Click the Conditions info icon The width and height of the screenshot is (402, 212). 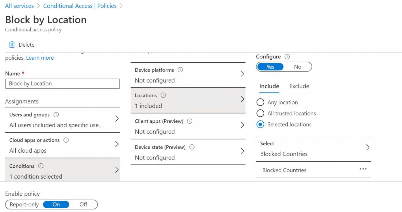coord(40,166)
